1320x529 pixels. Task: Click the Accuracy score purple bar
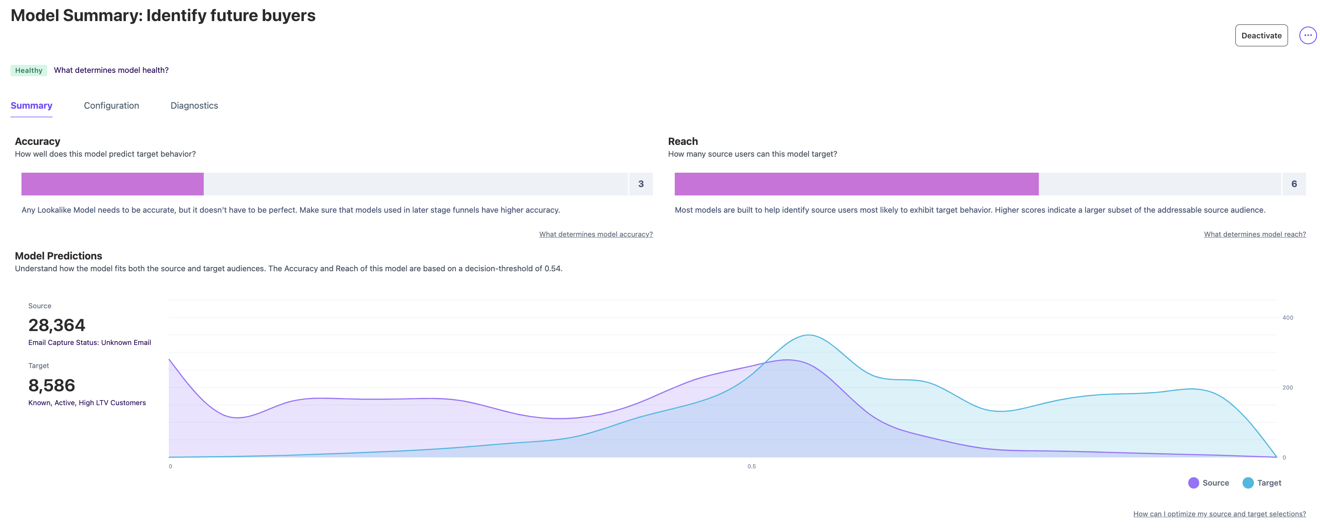pos(112,184)
